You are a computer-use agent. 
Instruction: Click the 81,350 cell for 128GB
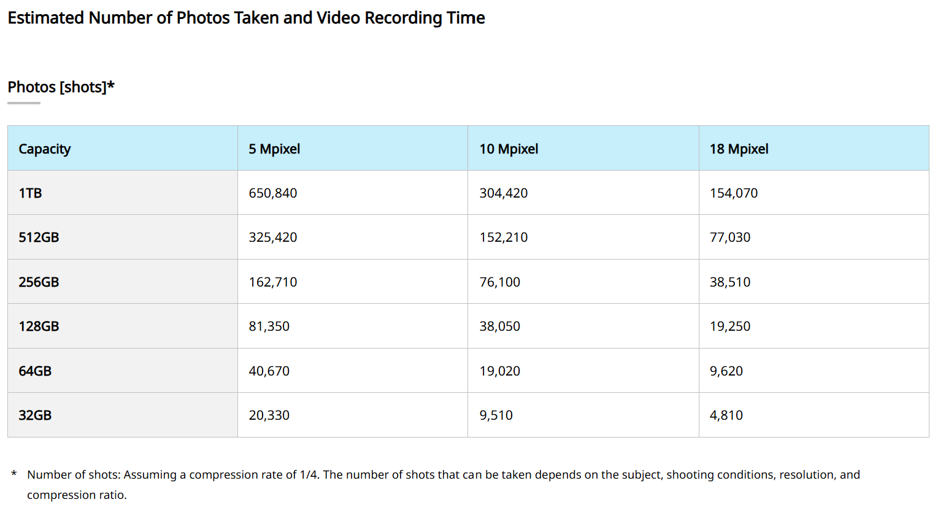coord(269,326)
